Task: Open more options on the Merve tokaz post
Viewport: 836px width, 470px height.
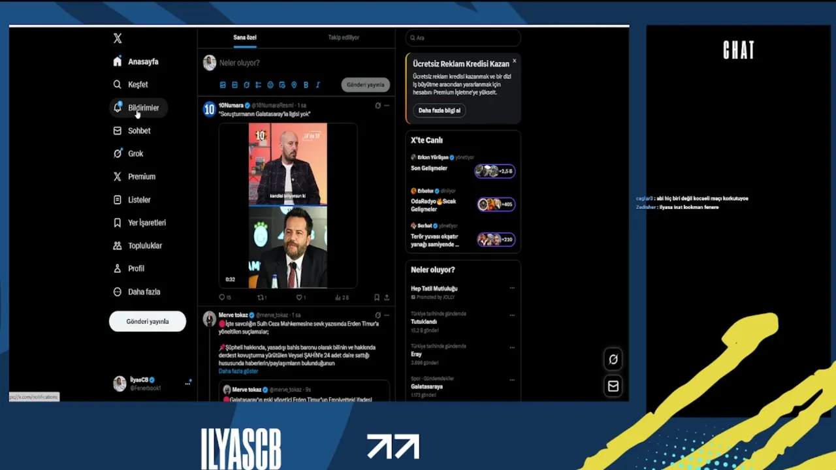Action: tap(387, 315)
